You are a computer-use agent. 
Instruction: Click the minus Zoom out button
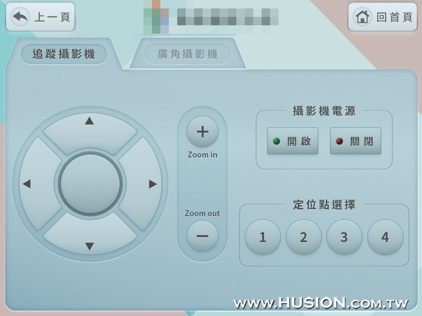click(203, 236)
